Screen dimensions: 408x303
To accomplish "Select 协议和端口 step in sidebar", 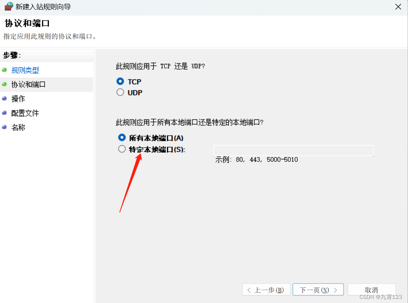I will coord(28,84).
